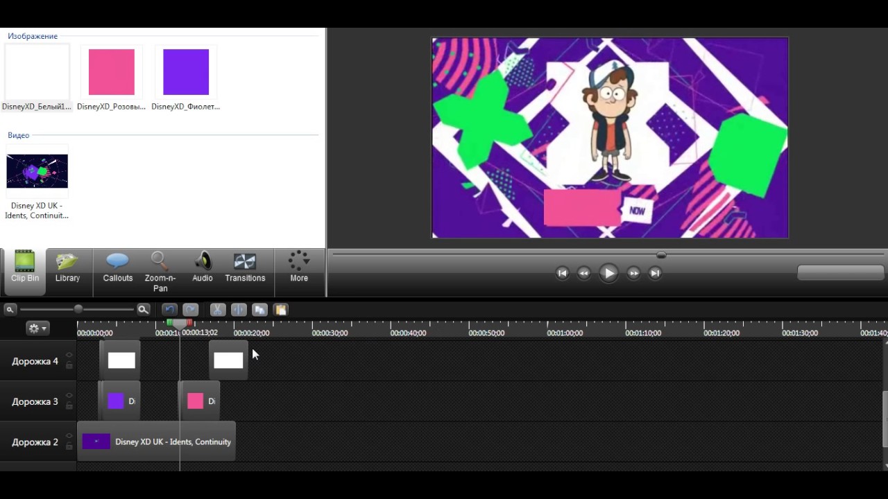
Task: Click the preview seek bar handle
Action: point(661,255)
